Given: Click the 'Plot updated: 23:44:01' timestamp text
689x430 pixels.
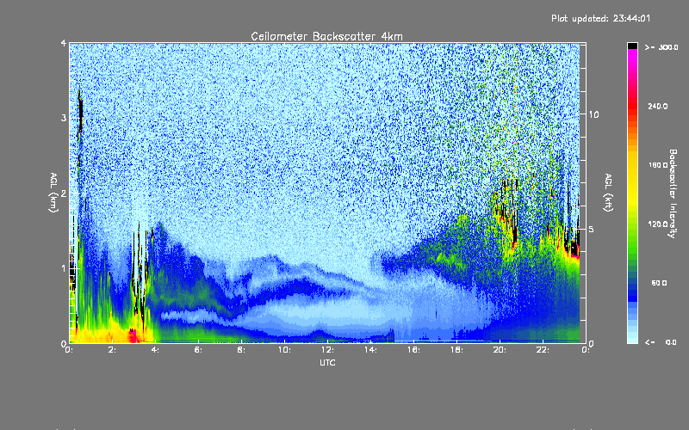Looking at the screenshot, I should [600, 18].
